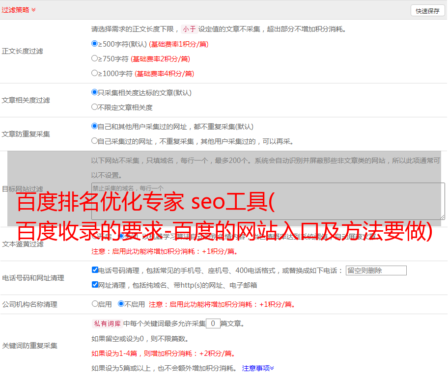Click the 小于 highlighted tag
The width and height of the screenshot is (448, 377).
click(x=189, y=29)
